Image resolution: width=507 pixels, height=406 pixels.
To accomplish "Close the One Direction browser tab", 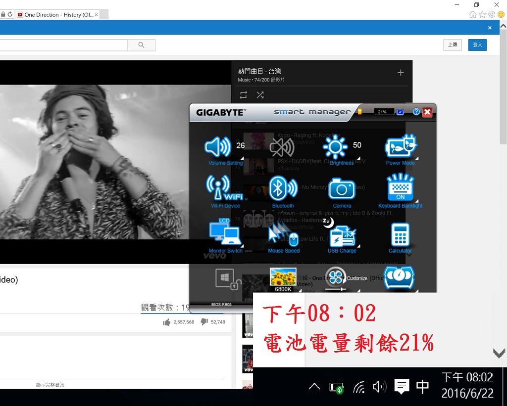I will pos(97,14).
